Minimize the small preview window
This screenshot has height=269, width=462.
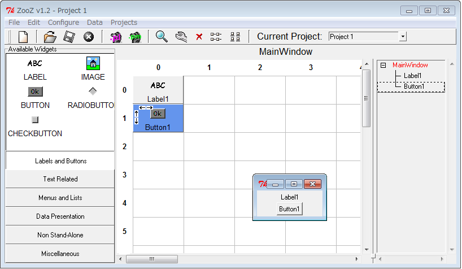[275, 184]
